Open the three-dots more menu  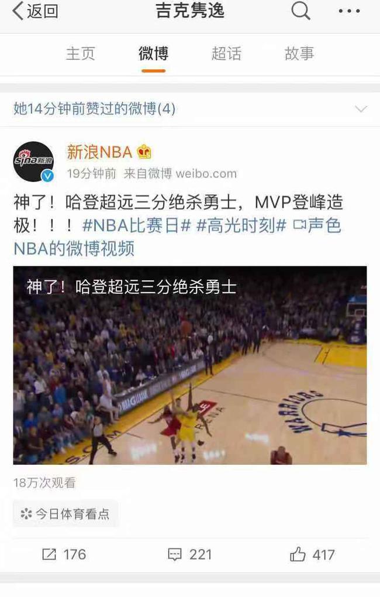[349, 11]
